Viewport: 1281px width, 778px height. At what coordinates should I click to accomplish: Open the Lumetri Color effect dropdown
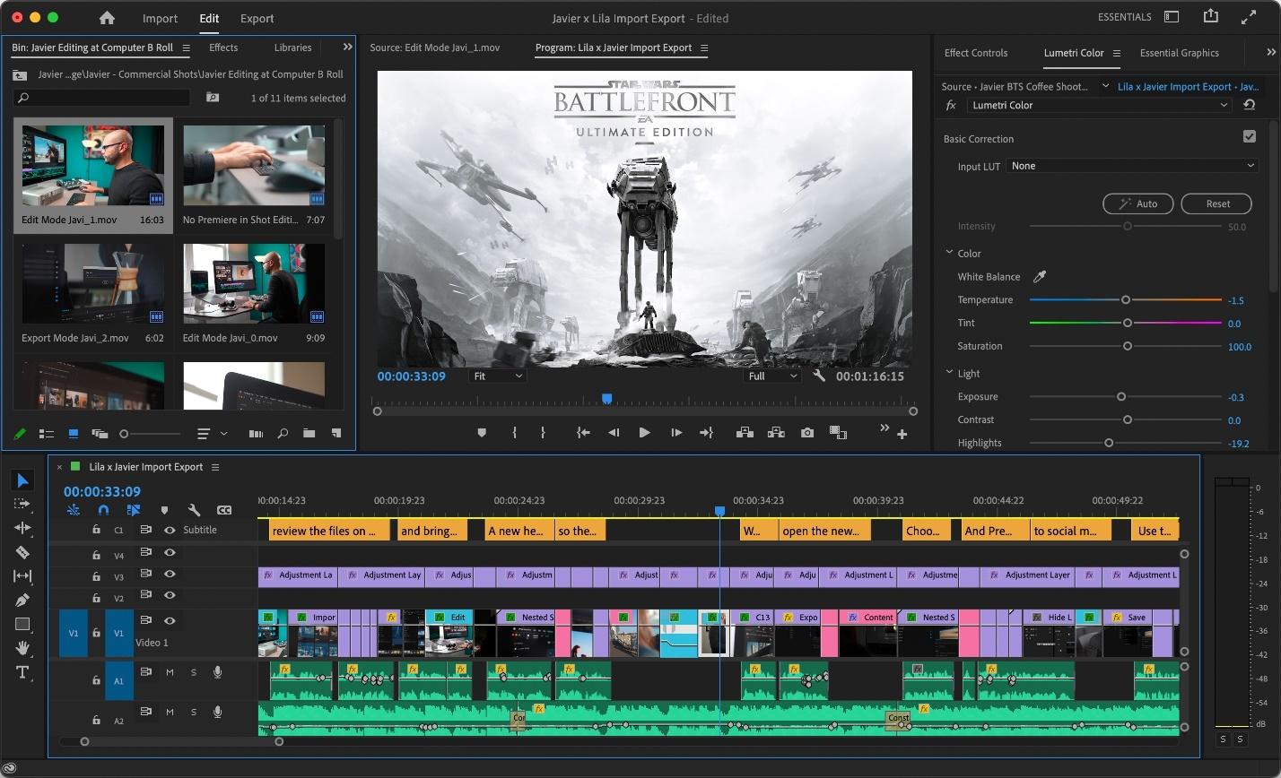1099,105
